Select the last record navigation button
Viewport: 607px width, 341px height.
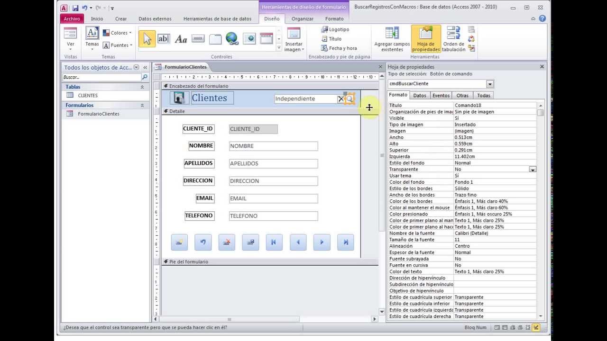[x=345, y=242]
